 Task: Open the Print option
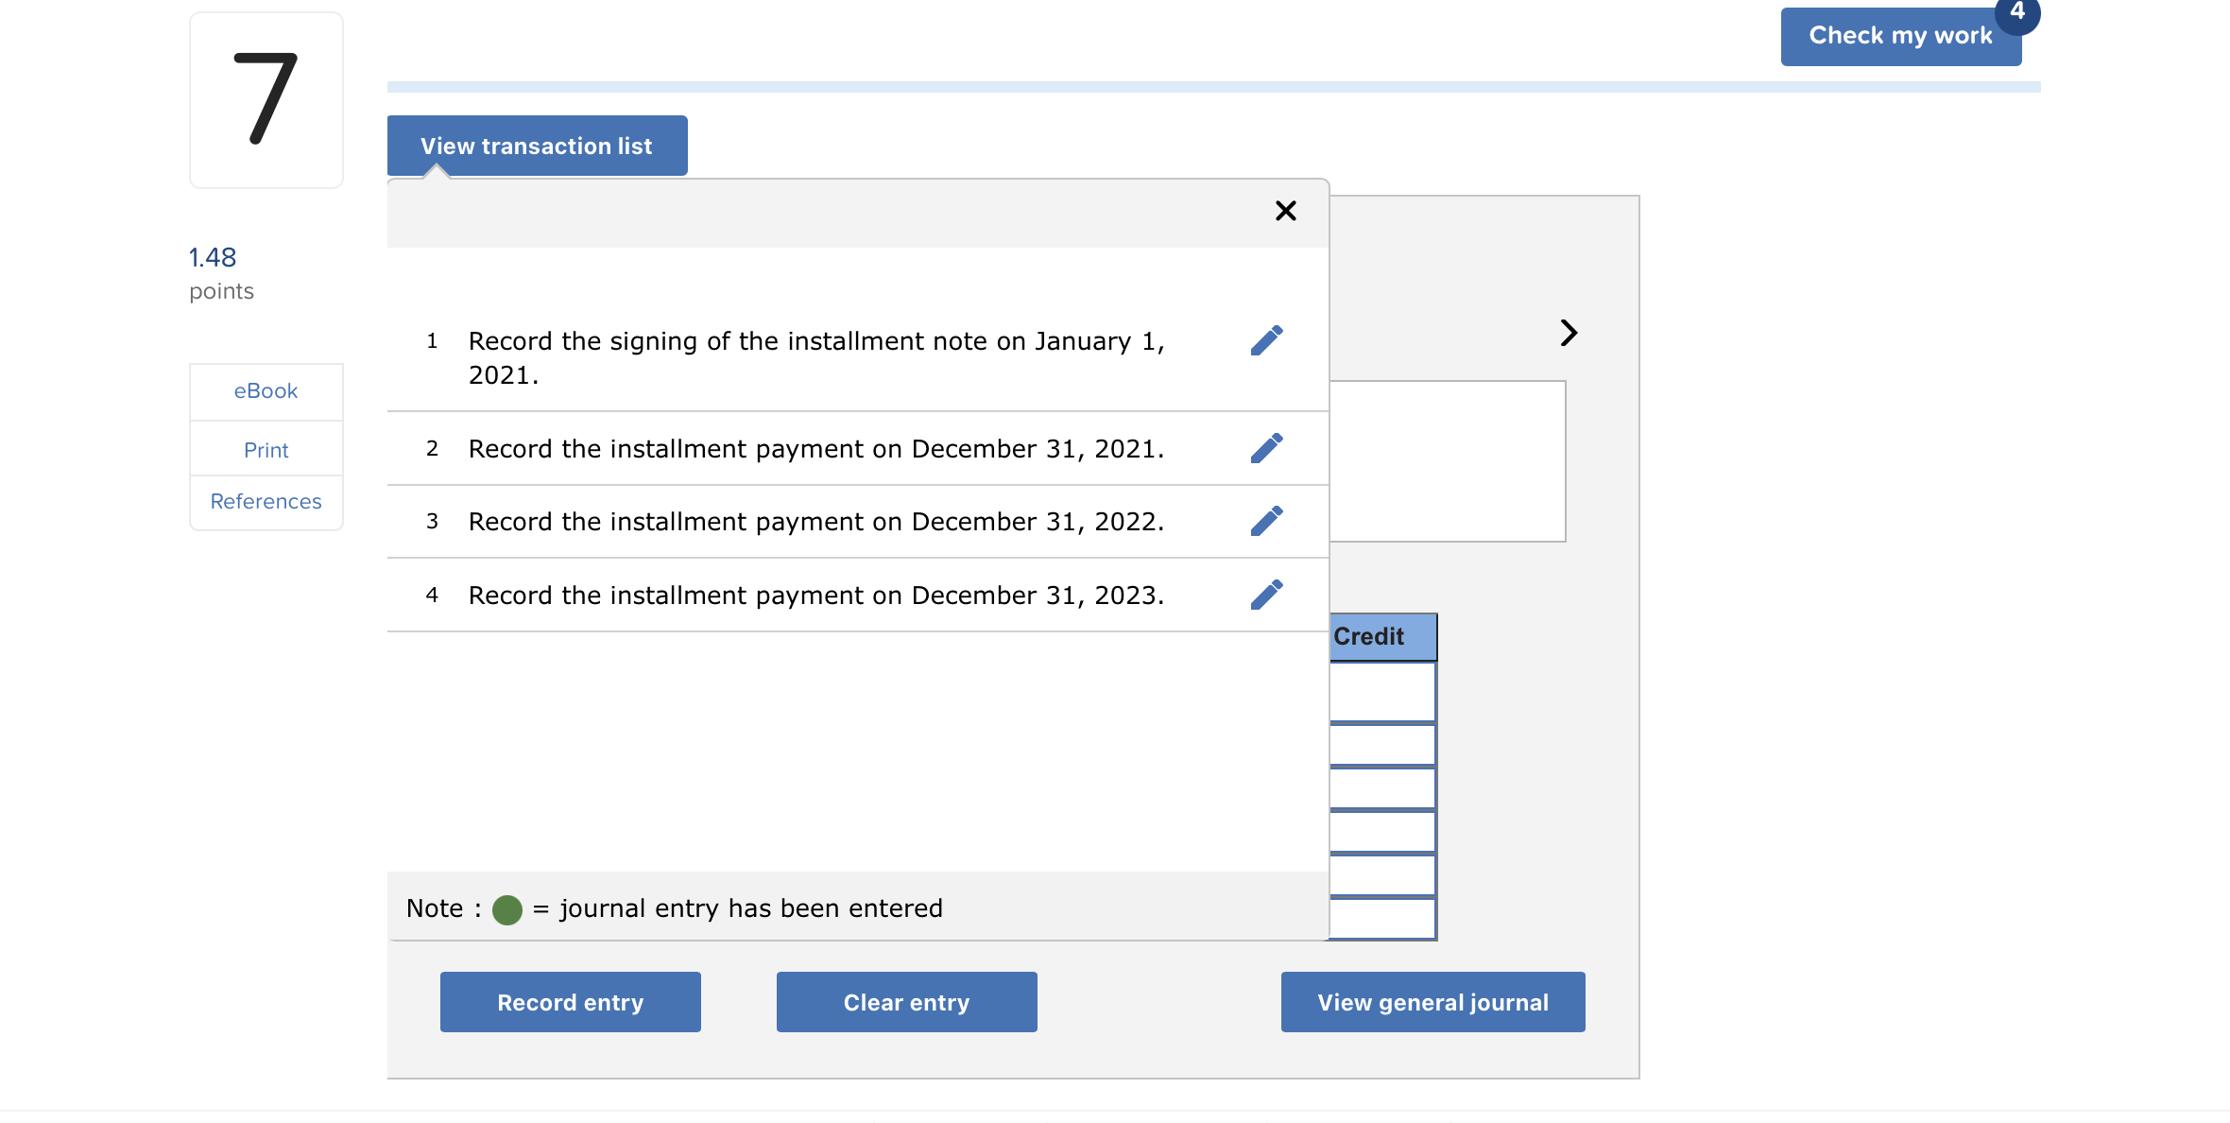click(x=266, y=449)
